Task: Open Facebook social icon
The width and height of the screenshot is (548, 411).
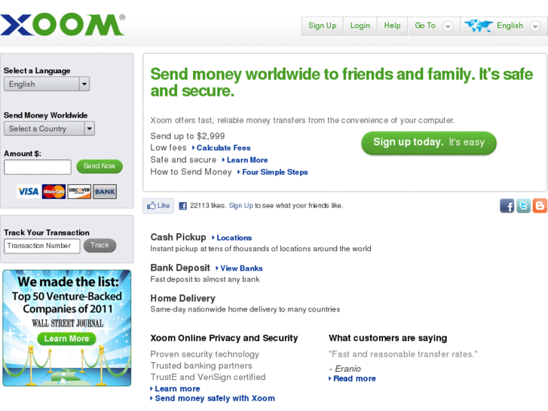Action: [x=507, y=206]
